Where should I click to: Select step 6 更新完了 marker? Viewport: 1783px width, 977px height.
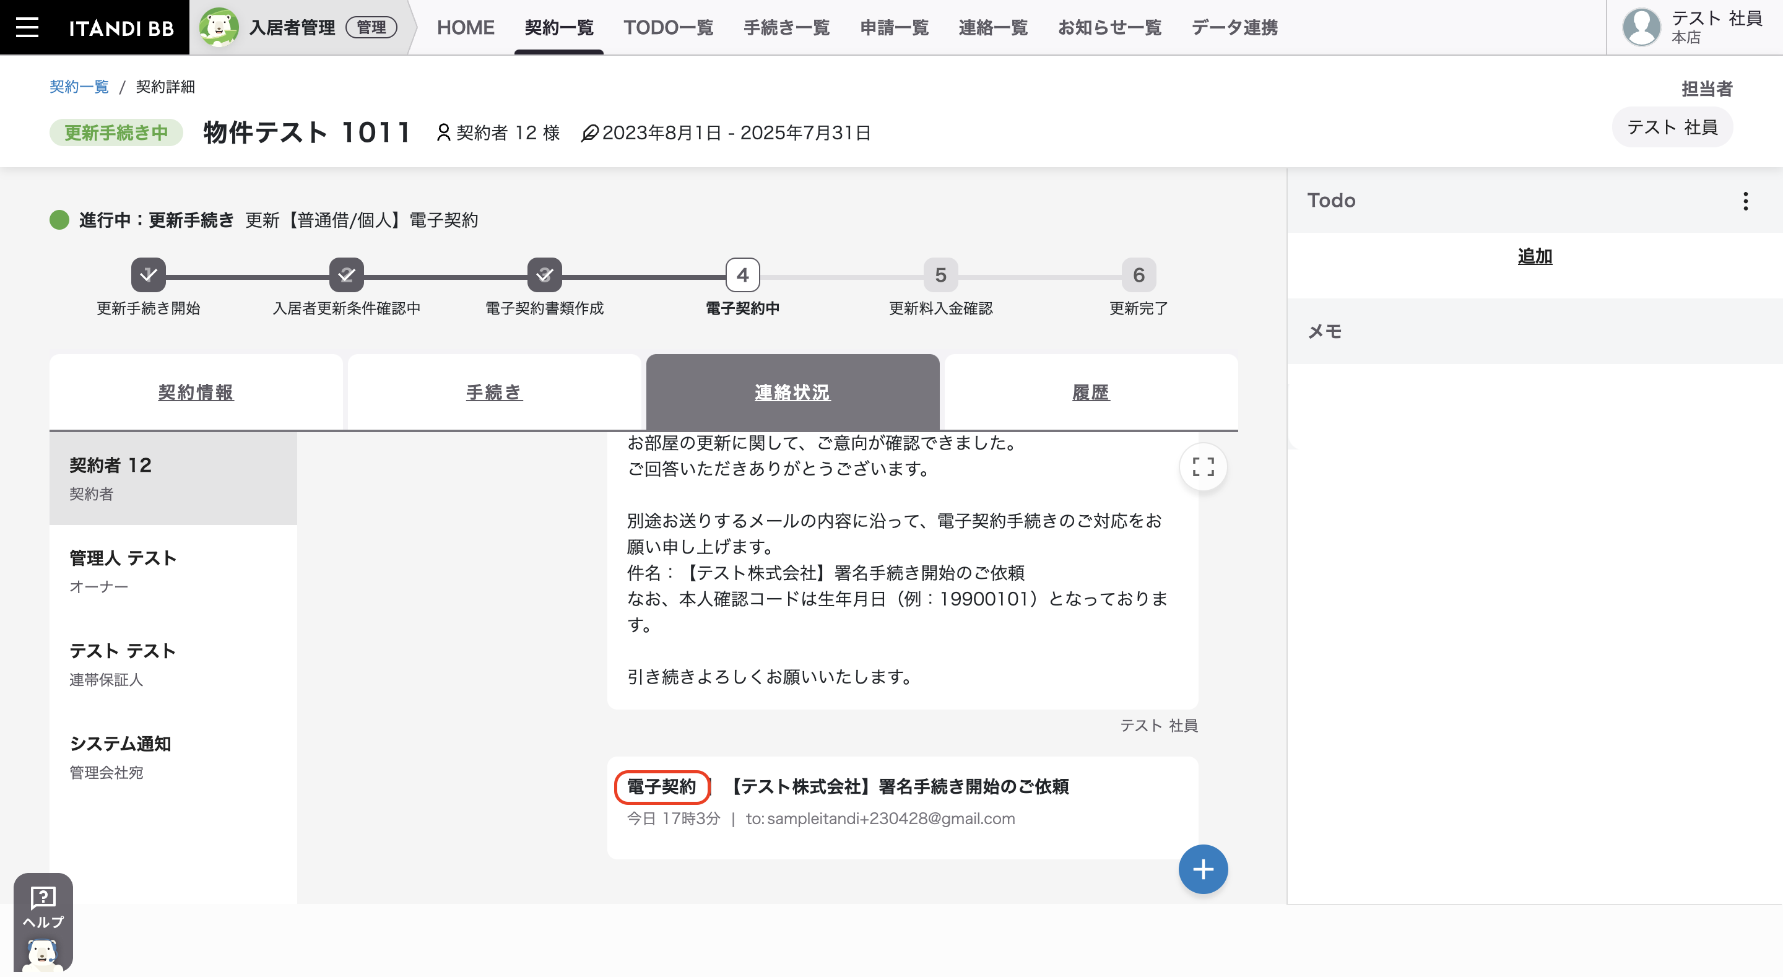1139,275
